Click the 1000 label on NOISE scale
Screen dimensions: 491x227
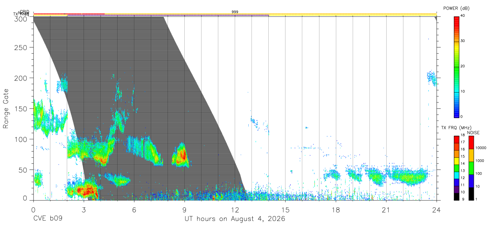click(480, 161)
